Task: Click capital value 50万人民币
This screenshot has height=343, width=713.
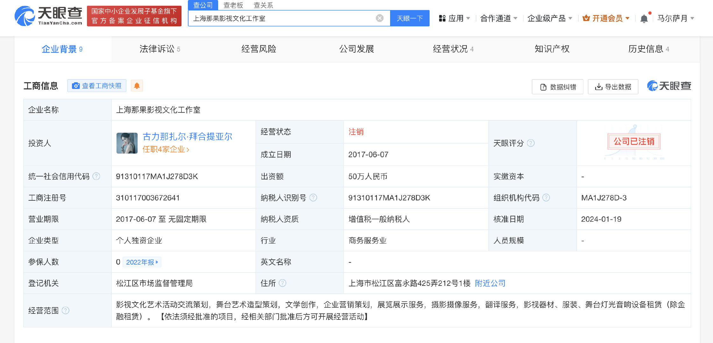Action: (x=368, y=176)
